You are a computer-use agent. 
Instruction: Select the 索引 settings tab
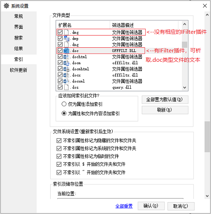tap(19, 59)
